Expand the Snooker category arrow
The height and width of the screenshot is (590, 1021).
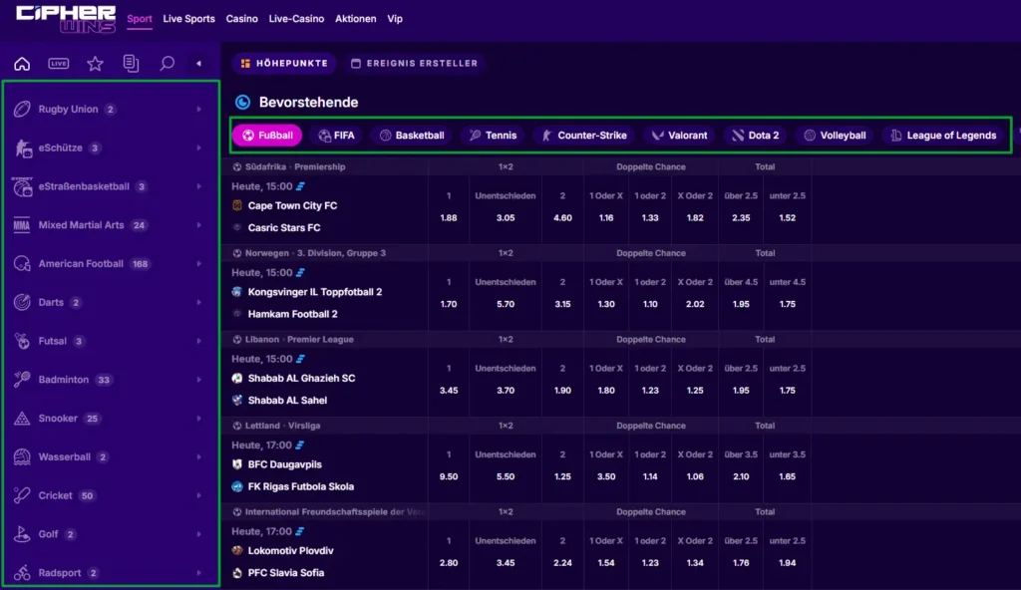198,418
